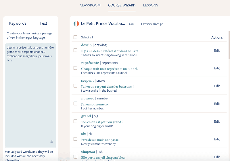
Task: Tick the checkbox for représente
Action: 75,68
